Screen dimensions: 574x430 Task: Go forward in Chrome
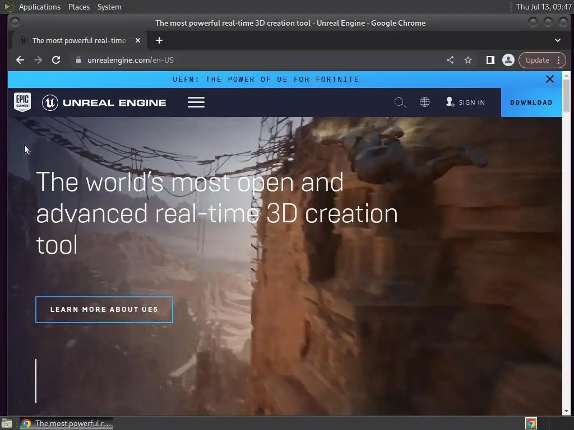(38, 60)
